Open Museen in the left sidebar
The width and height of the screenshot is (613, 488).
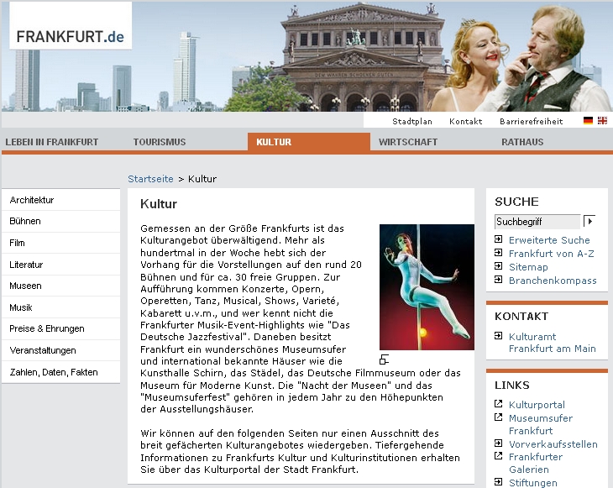pos(26,286)
